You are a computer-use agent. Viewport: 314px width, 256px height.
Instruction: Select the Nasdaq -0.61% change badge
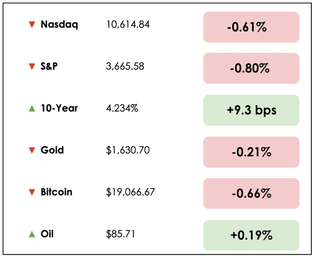251,27
